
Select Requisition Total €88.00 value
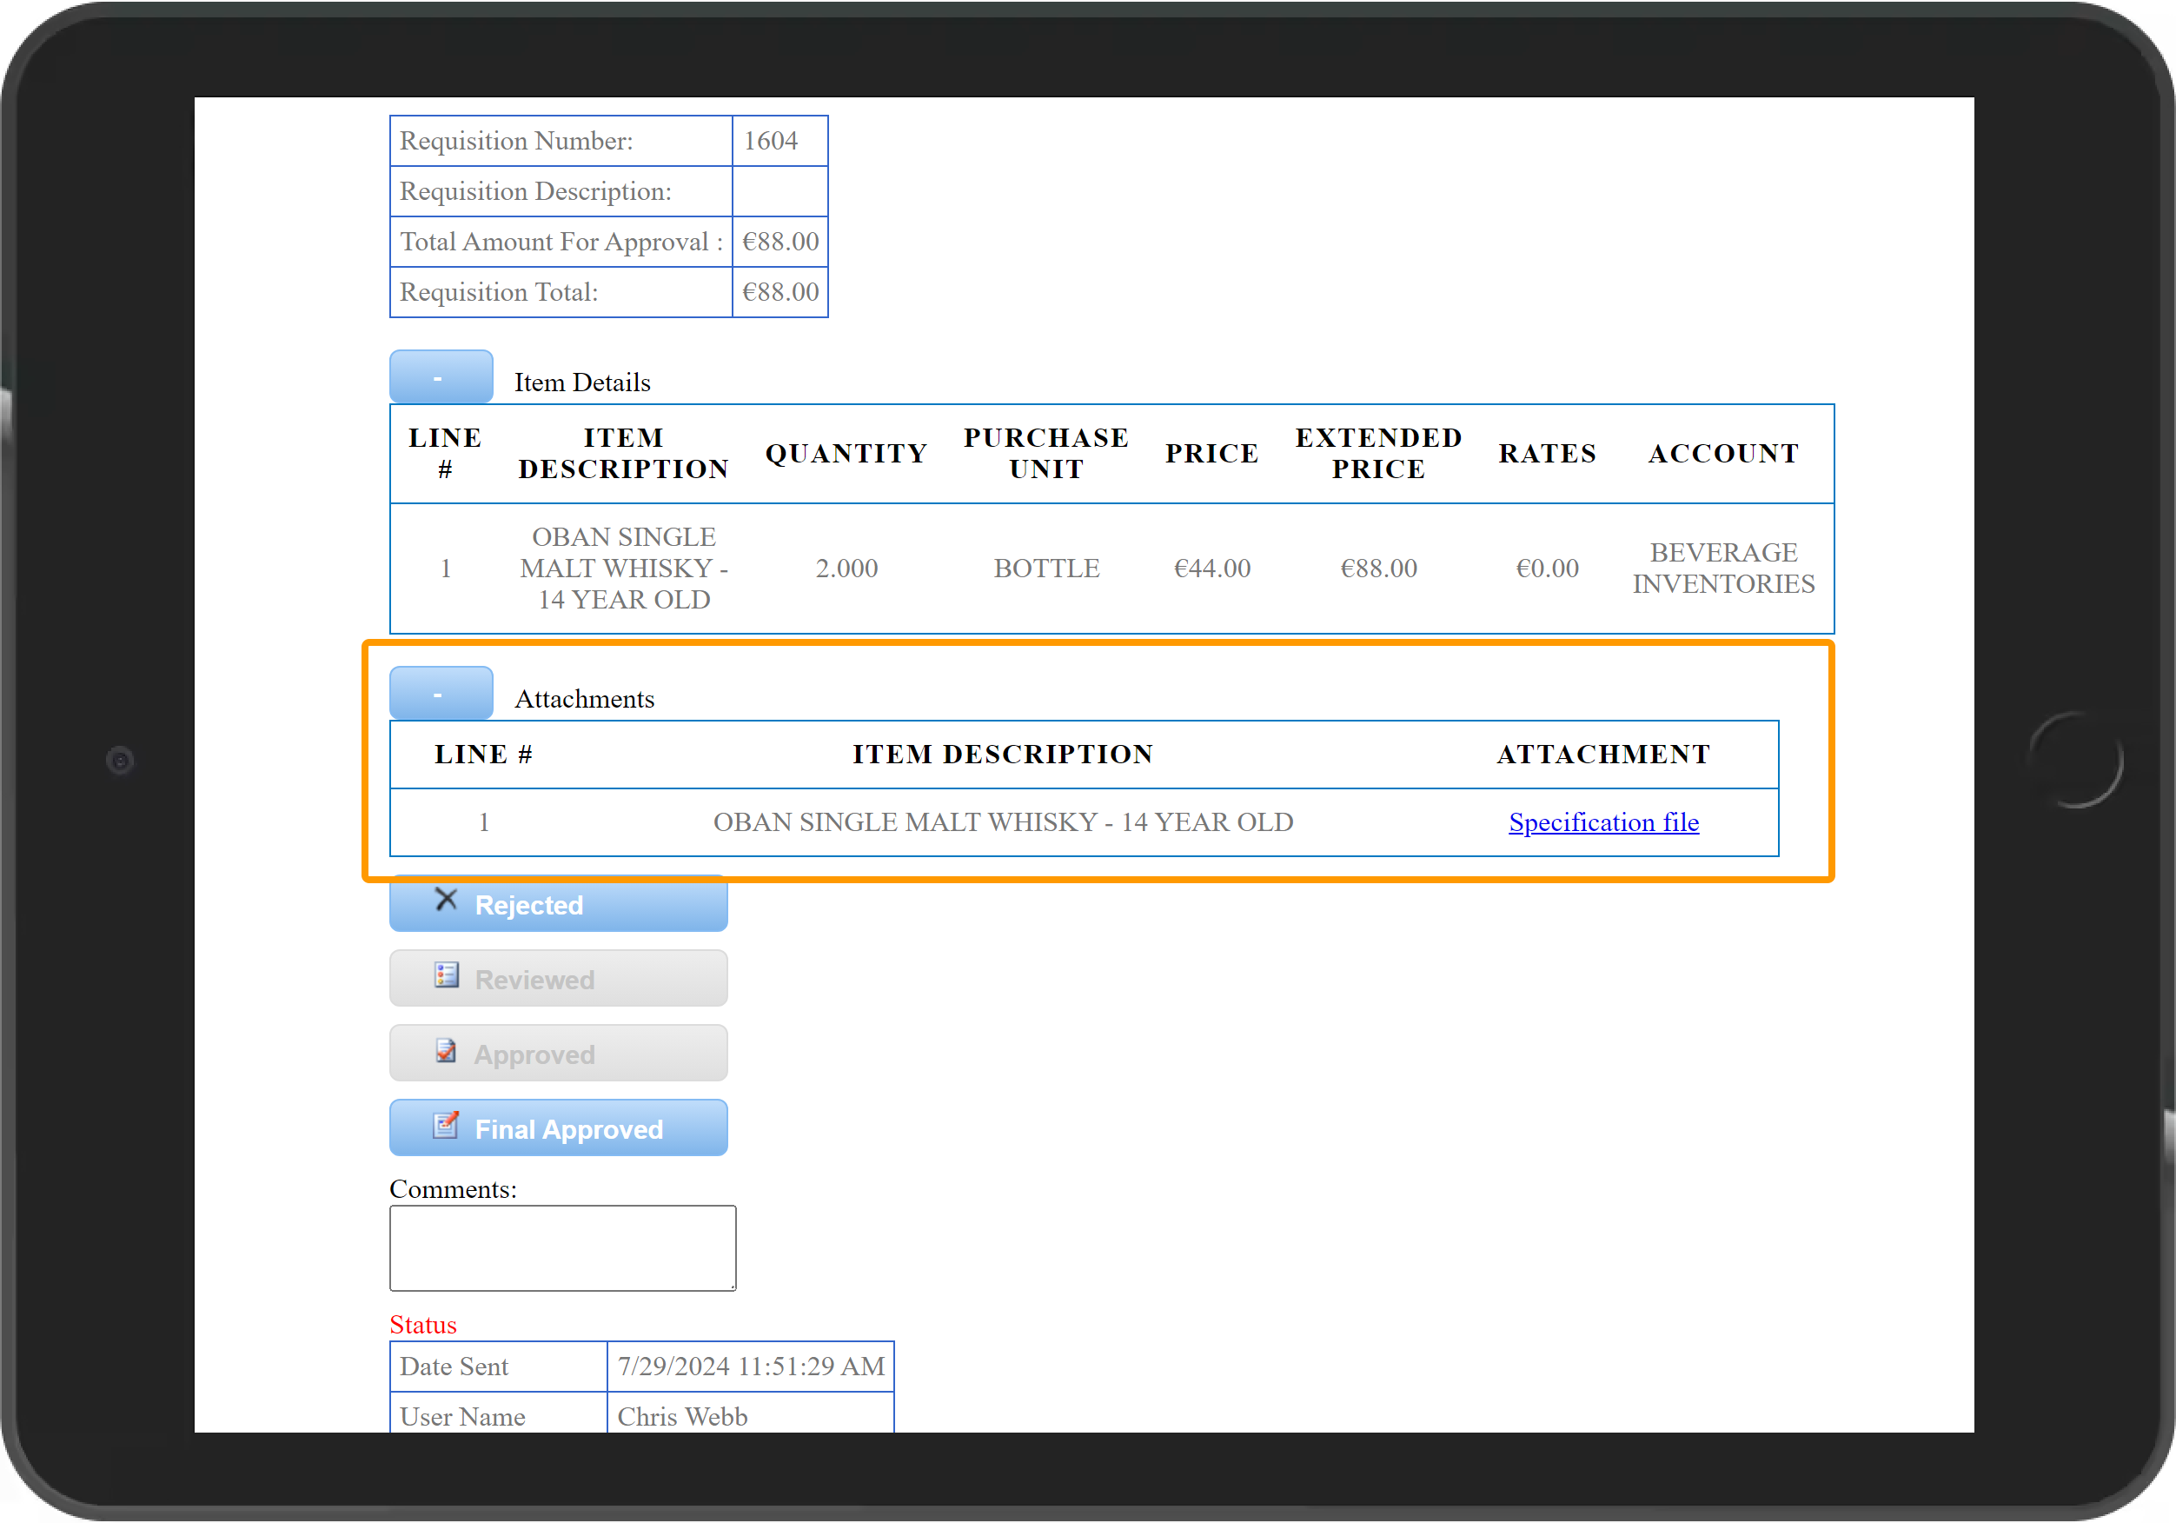[781, 292]
